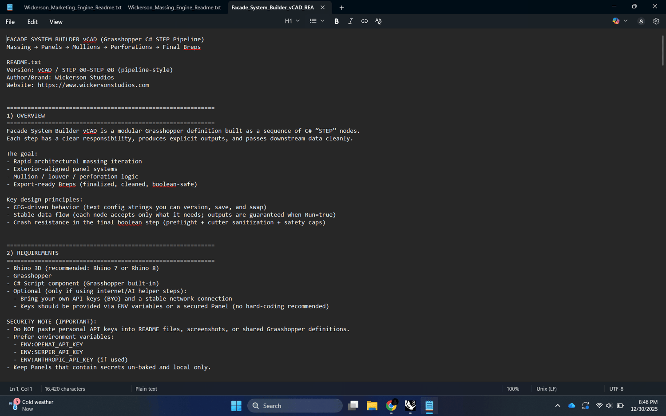Click the Notepad app icon in the title bar
The image size is (666, 416).
click(10, 7)
